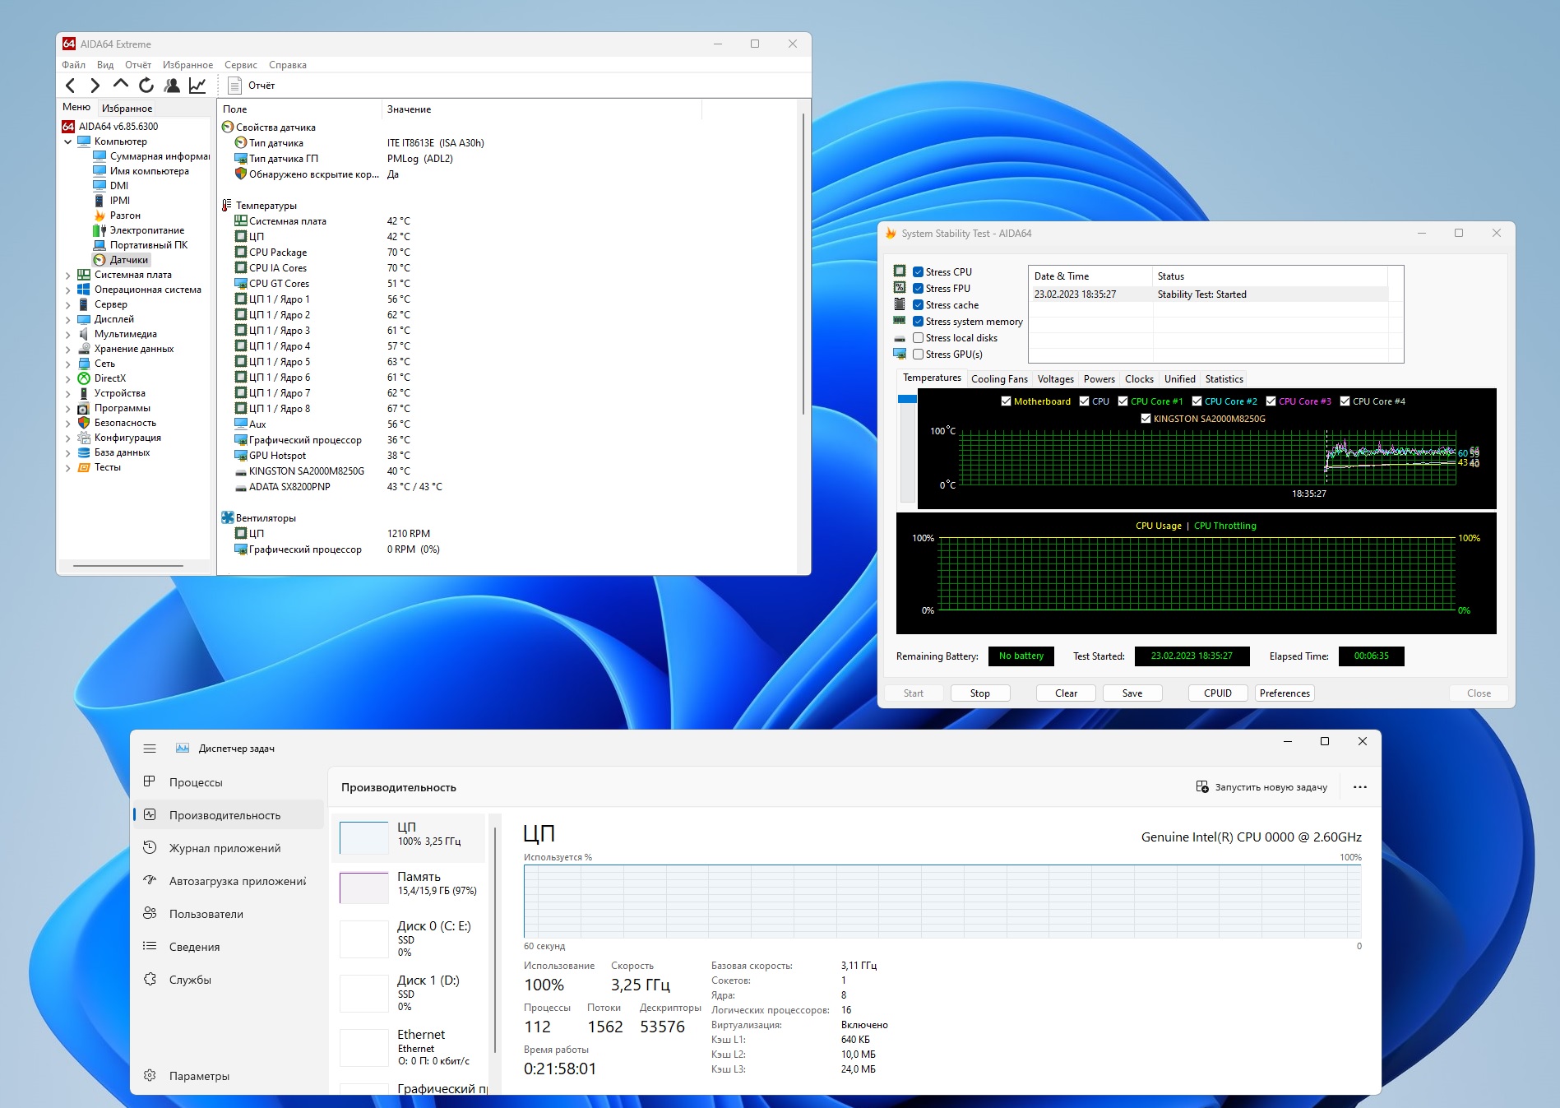1560x1108 pixels.
Task: Expand the Операционная система tree node
Action: pyautogui.click(x=67, y=290)
